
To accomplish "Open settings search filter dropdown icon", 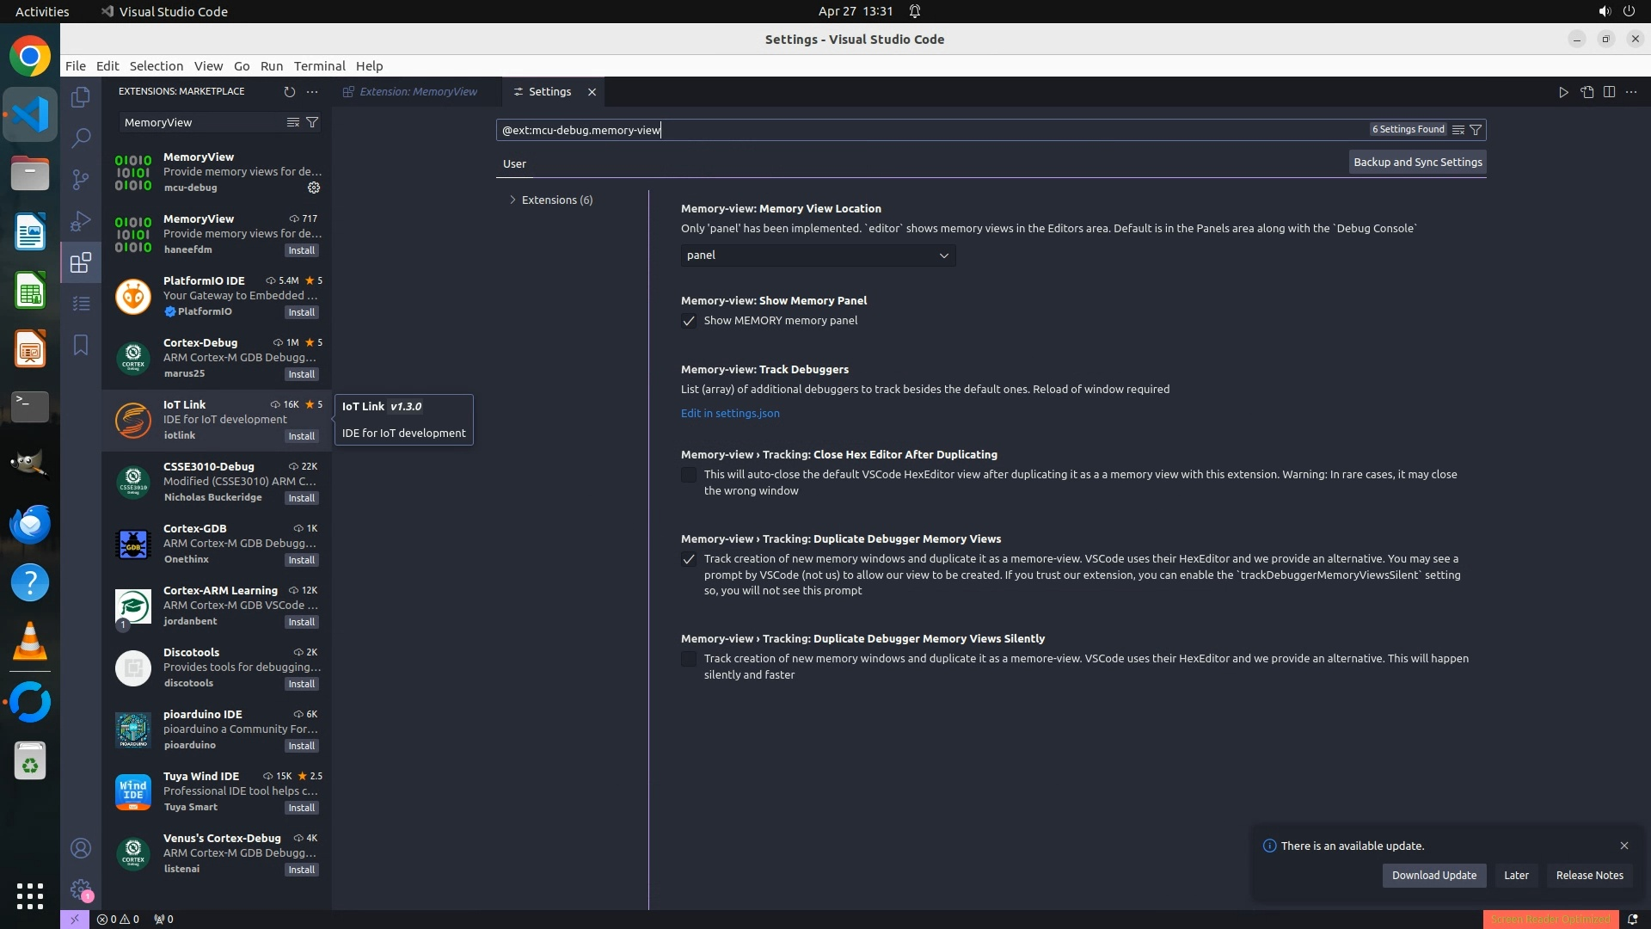I will coord(1476,130).
